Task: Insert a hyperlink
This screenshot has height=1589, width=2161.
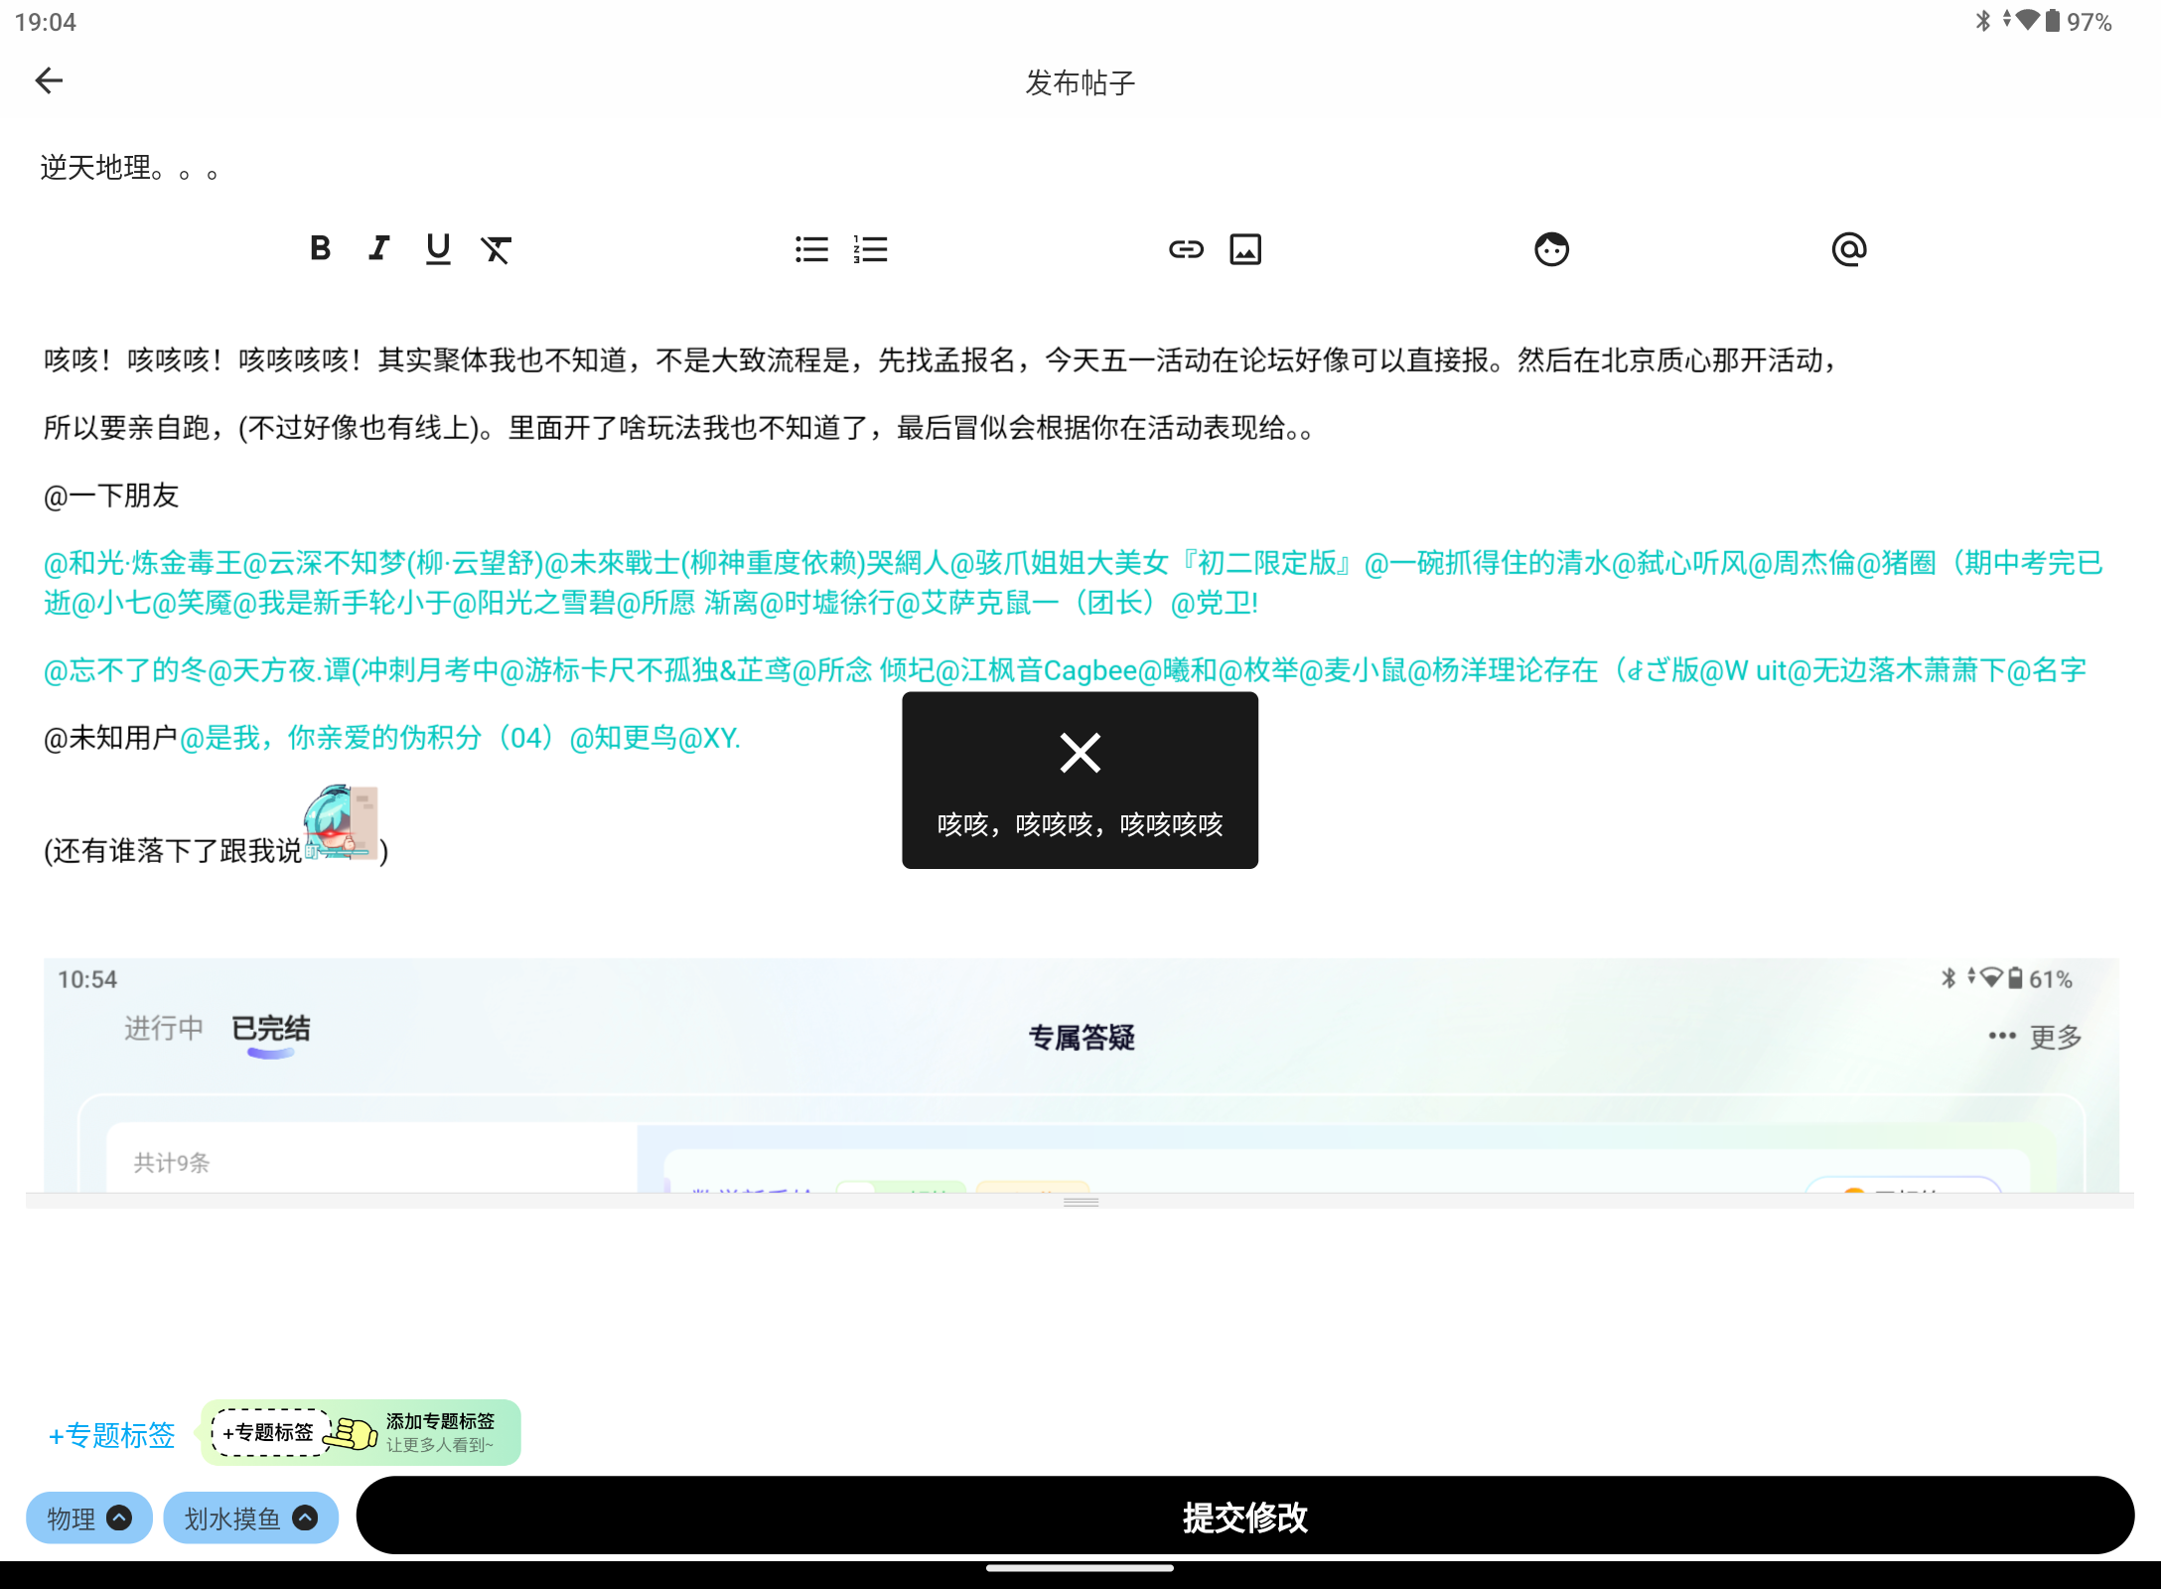Action: tap(1186, 249)
